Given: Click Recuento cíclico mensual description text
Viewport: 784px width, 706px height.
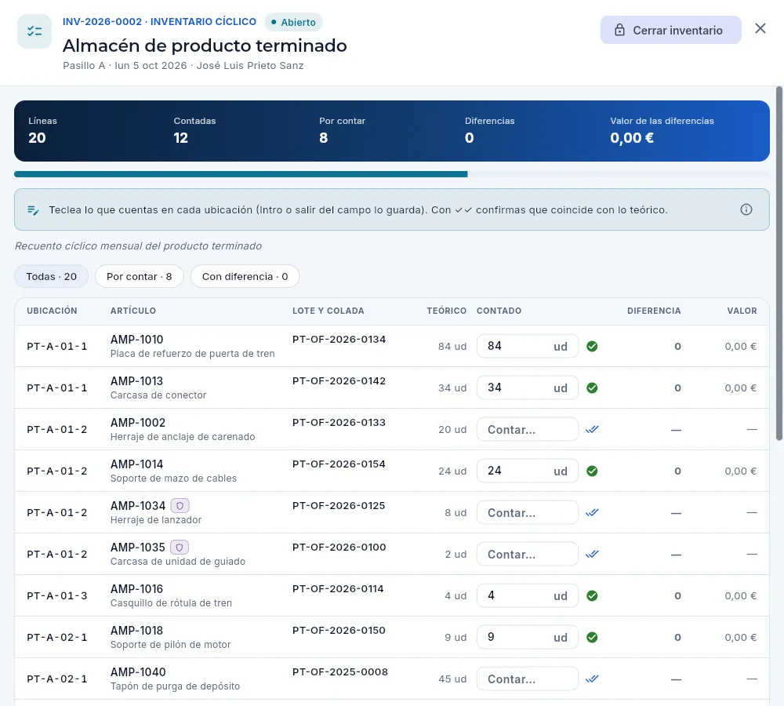Looking at the screenshot, I should pyautogui.click(x=138, y=246).
